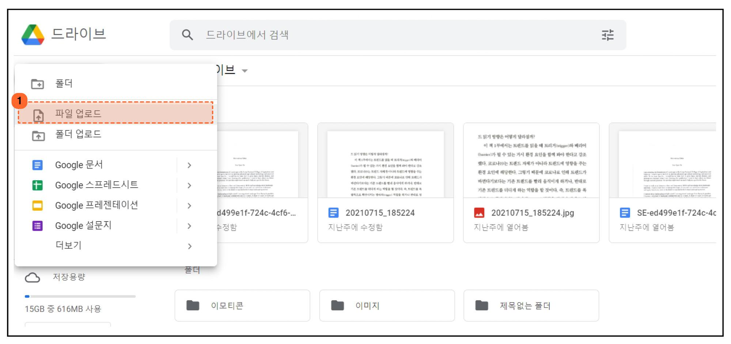Select 폴더 menu item
This screenshot has width=731, height=344.
point(116,83)
